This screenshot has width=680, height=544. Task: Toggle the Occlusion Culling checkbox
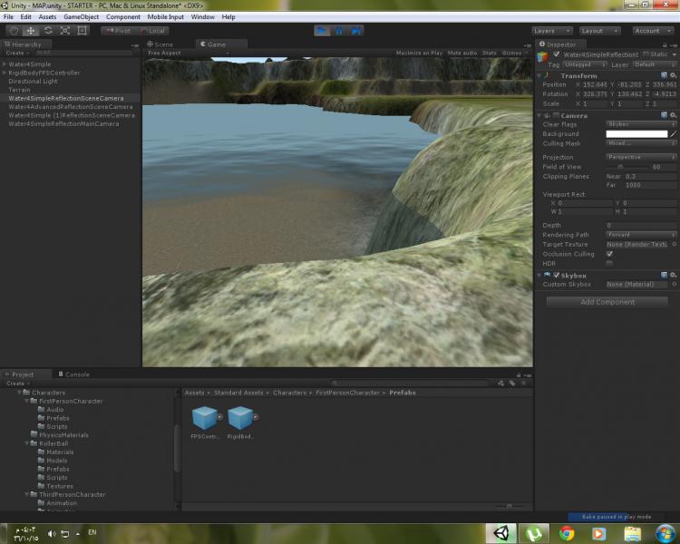[609, 254]
